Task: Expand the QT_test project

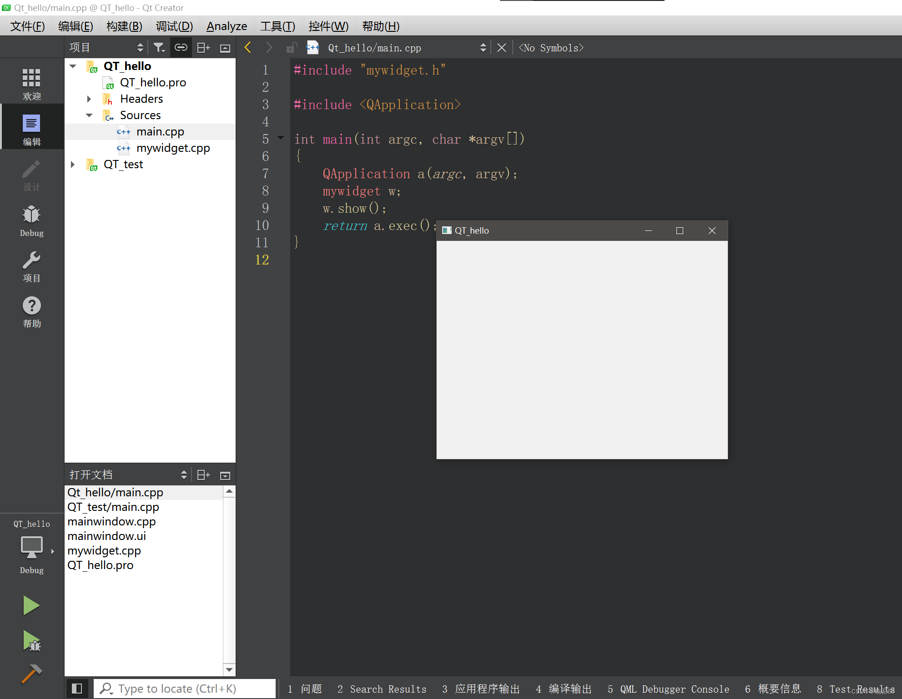Action: click(x=73, y=165)
